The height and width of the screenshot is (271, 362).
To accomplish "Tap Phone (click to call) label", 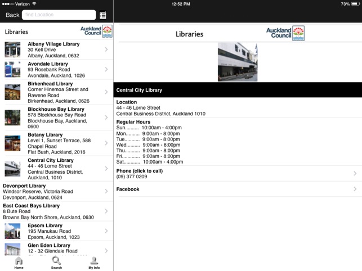I will (140, 171).
